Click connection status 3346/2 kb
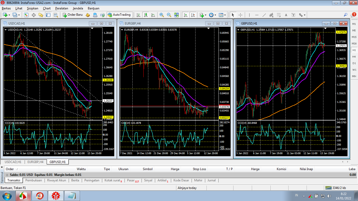Viewport: 358px width, 201px height. click(335, 188)
